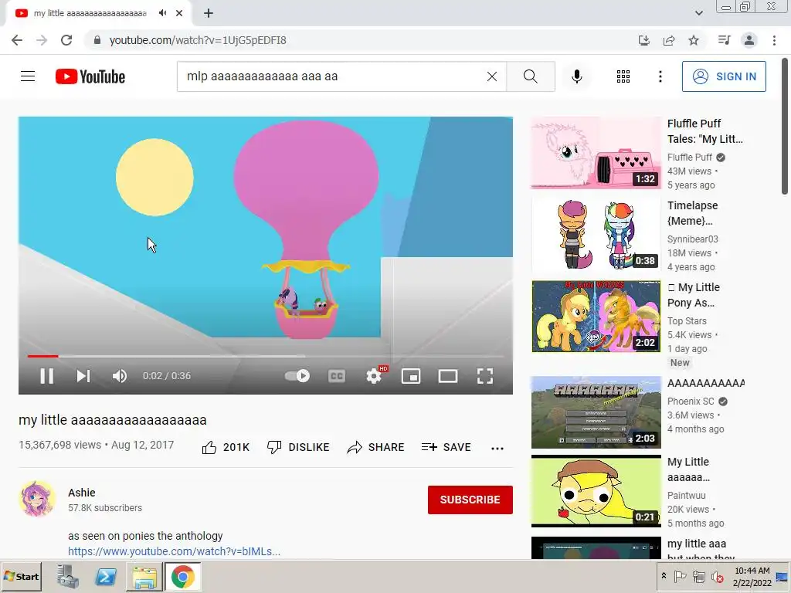The width and height of the screenshot is (791, 593).
Task: Mute the video player volume
Action: [x=120, y=376]
